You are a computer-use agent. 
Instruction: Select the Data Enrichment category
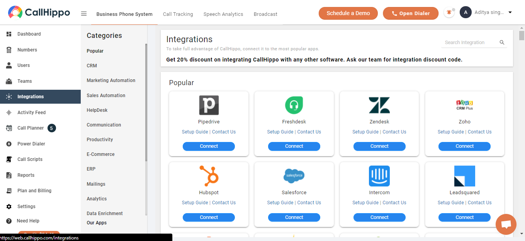(105, 214)
